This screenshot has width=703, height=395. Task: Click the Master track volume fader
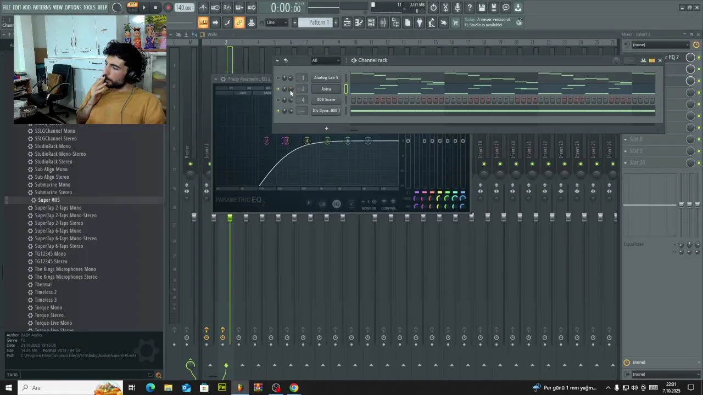coord(194,218)
